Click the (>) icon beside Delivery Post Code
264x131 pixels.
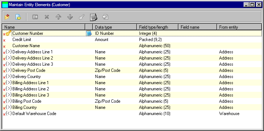[x=9, y=70]
